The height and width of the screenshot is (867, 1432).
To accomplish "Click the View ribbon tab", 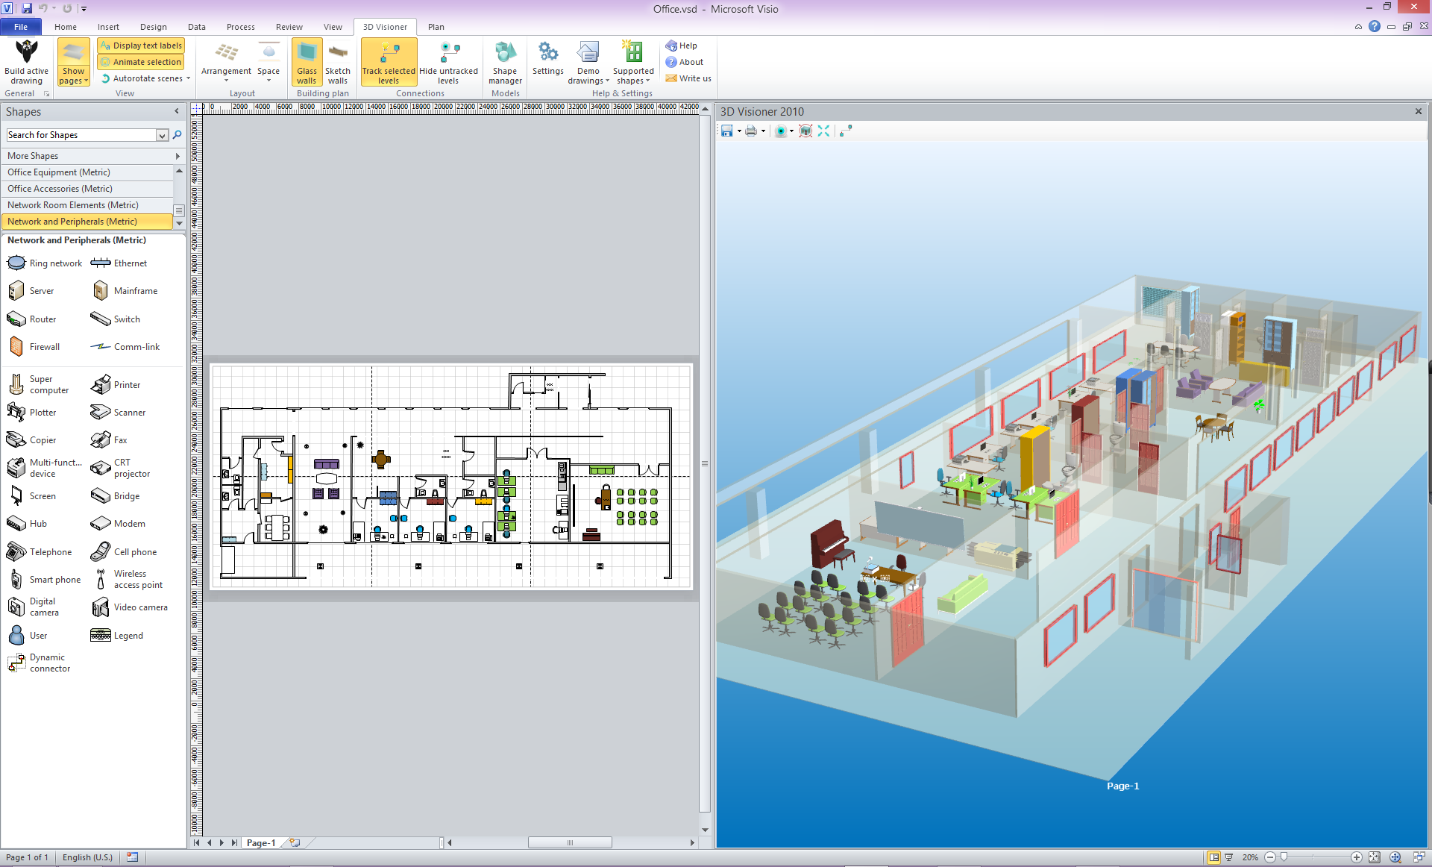I will pyautogui.click(x=331, y=25).
